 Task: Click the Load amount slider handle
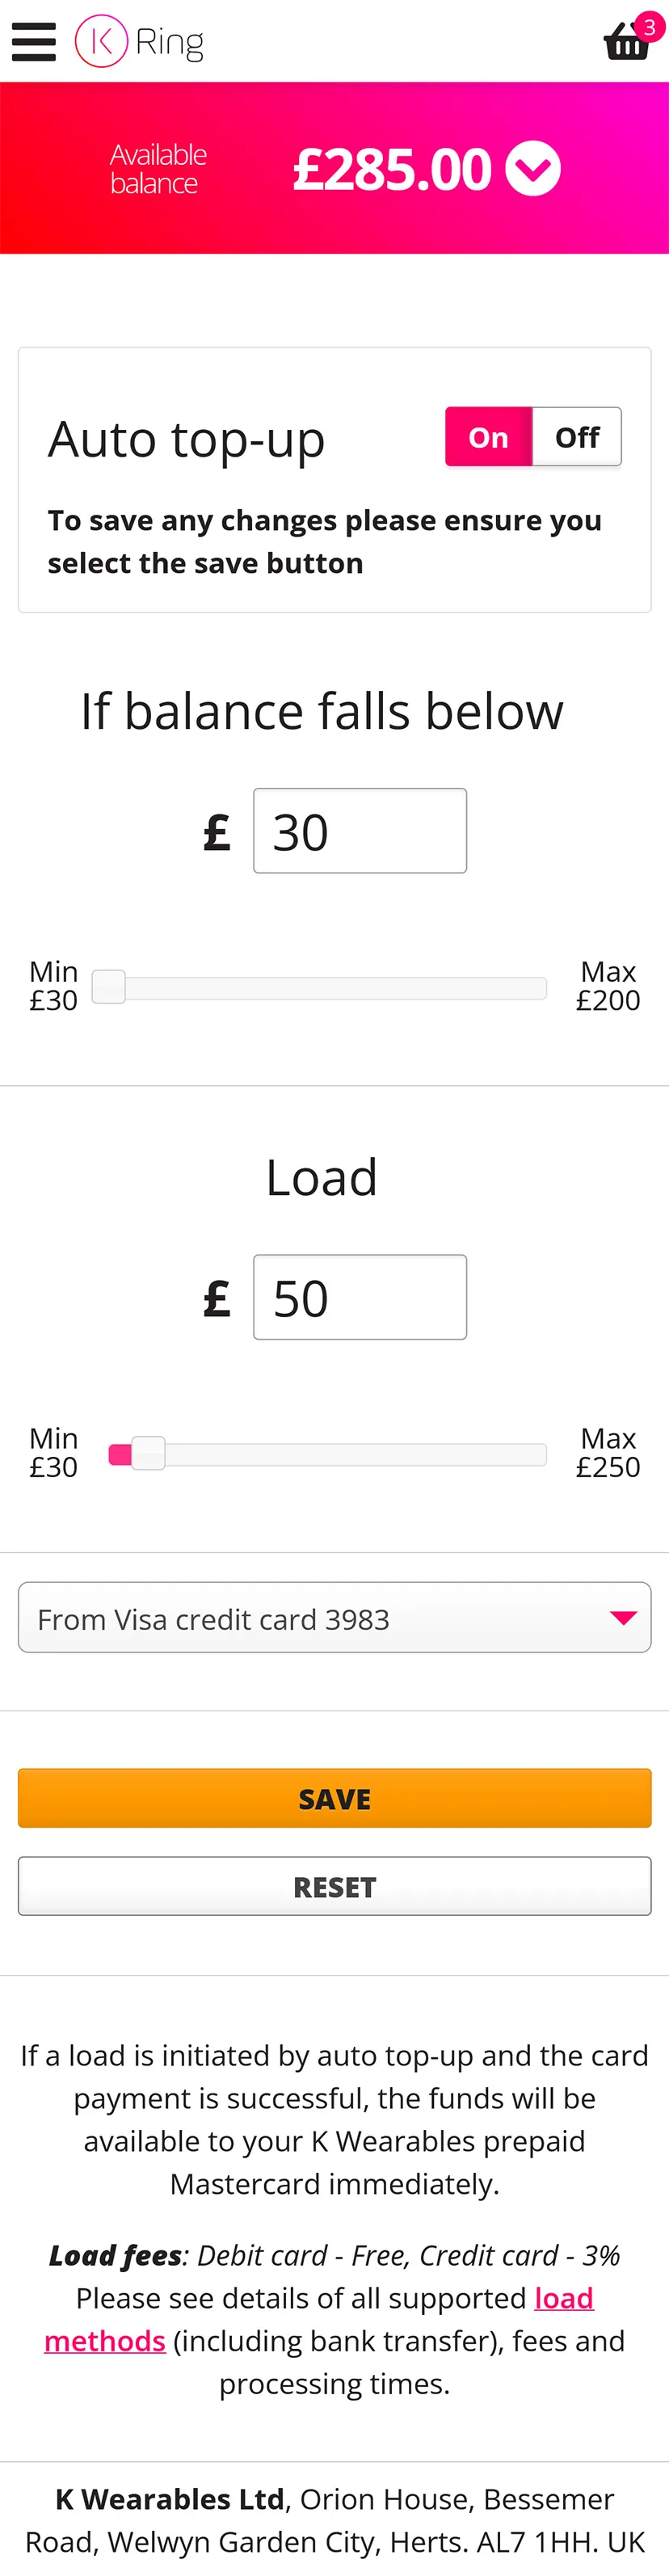click(148, 1453)
